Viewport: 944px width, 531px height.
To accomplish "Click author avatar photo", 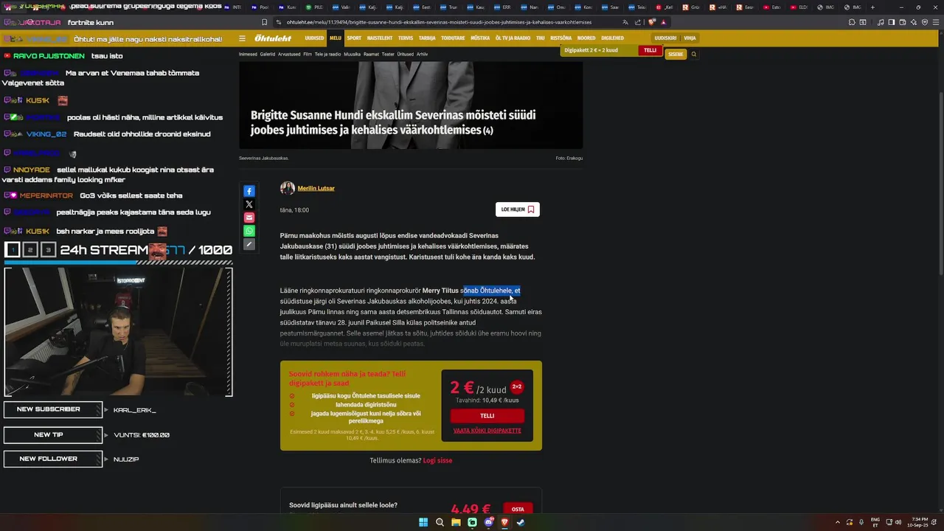I will (288, 188).
